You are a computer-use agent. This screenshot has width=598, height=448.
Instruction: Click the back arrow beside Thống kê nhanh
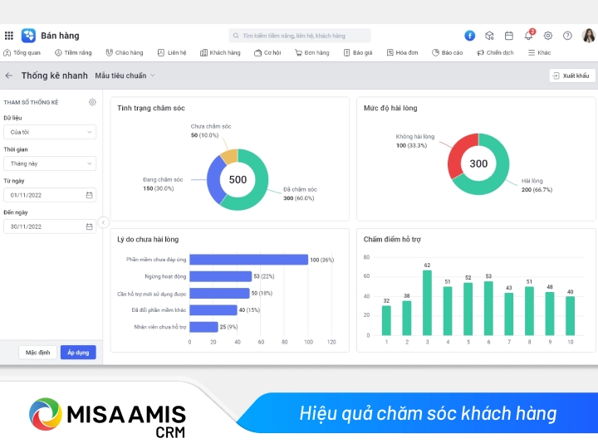coord(9,75)
